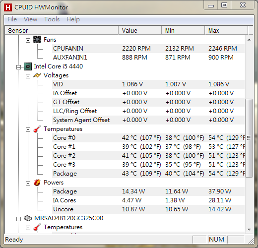Click the MRSAD4B120GC325C00 drive icon
Screen dimensions: 258x248
point(28,218)
